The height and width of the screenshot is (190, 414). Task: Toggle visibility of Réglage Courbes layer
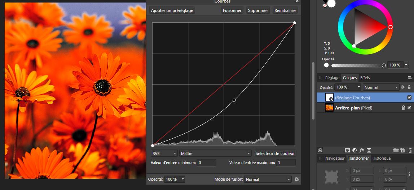(x=409, y=98)
